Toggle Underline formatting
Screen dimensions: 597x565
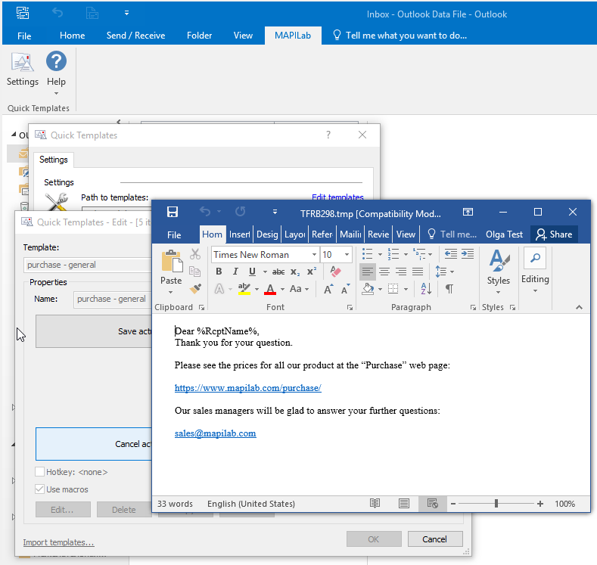(252, 272)
